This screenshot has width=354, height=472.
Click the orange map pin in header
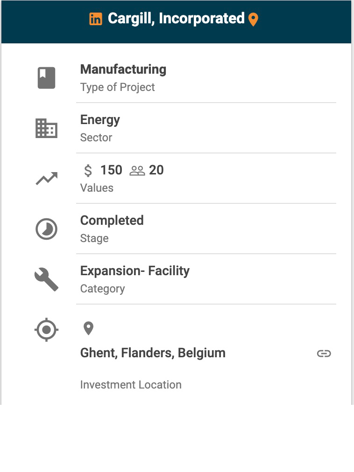(253, 20)
